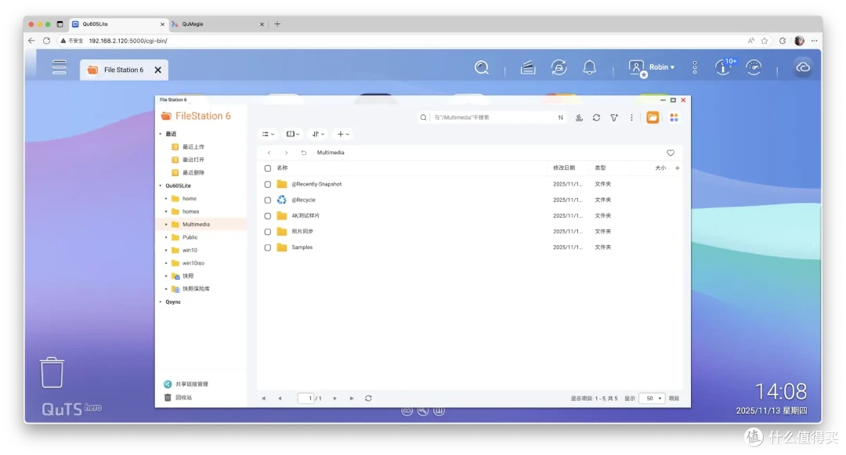Screen dimensions: 846x455
Task: Open the background tasks icon
Action: pyautogui.click(x=528, y=67)
